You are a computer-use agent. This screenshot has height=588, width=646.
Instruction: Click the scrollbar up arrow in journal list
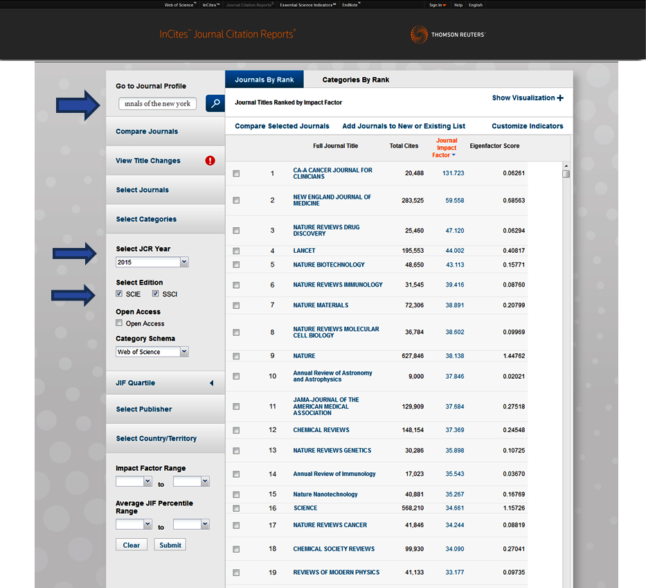566,166
